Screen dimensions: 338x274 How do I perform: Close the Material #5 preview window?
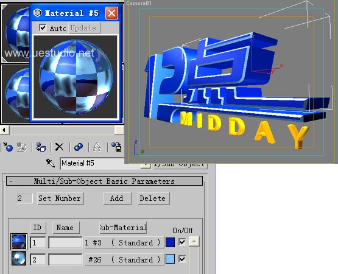tap(111, 13)
